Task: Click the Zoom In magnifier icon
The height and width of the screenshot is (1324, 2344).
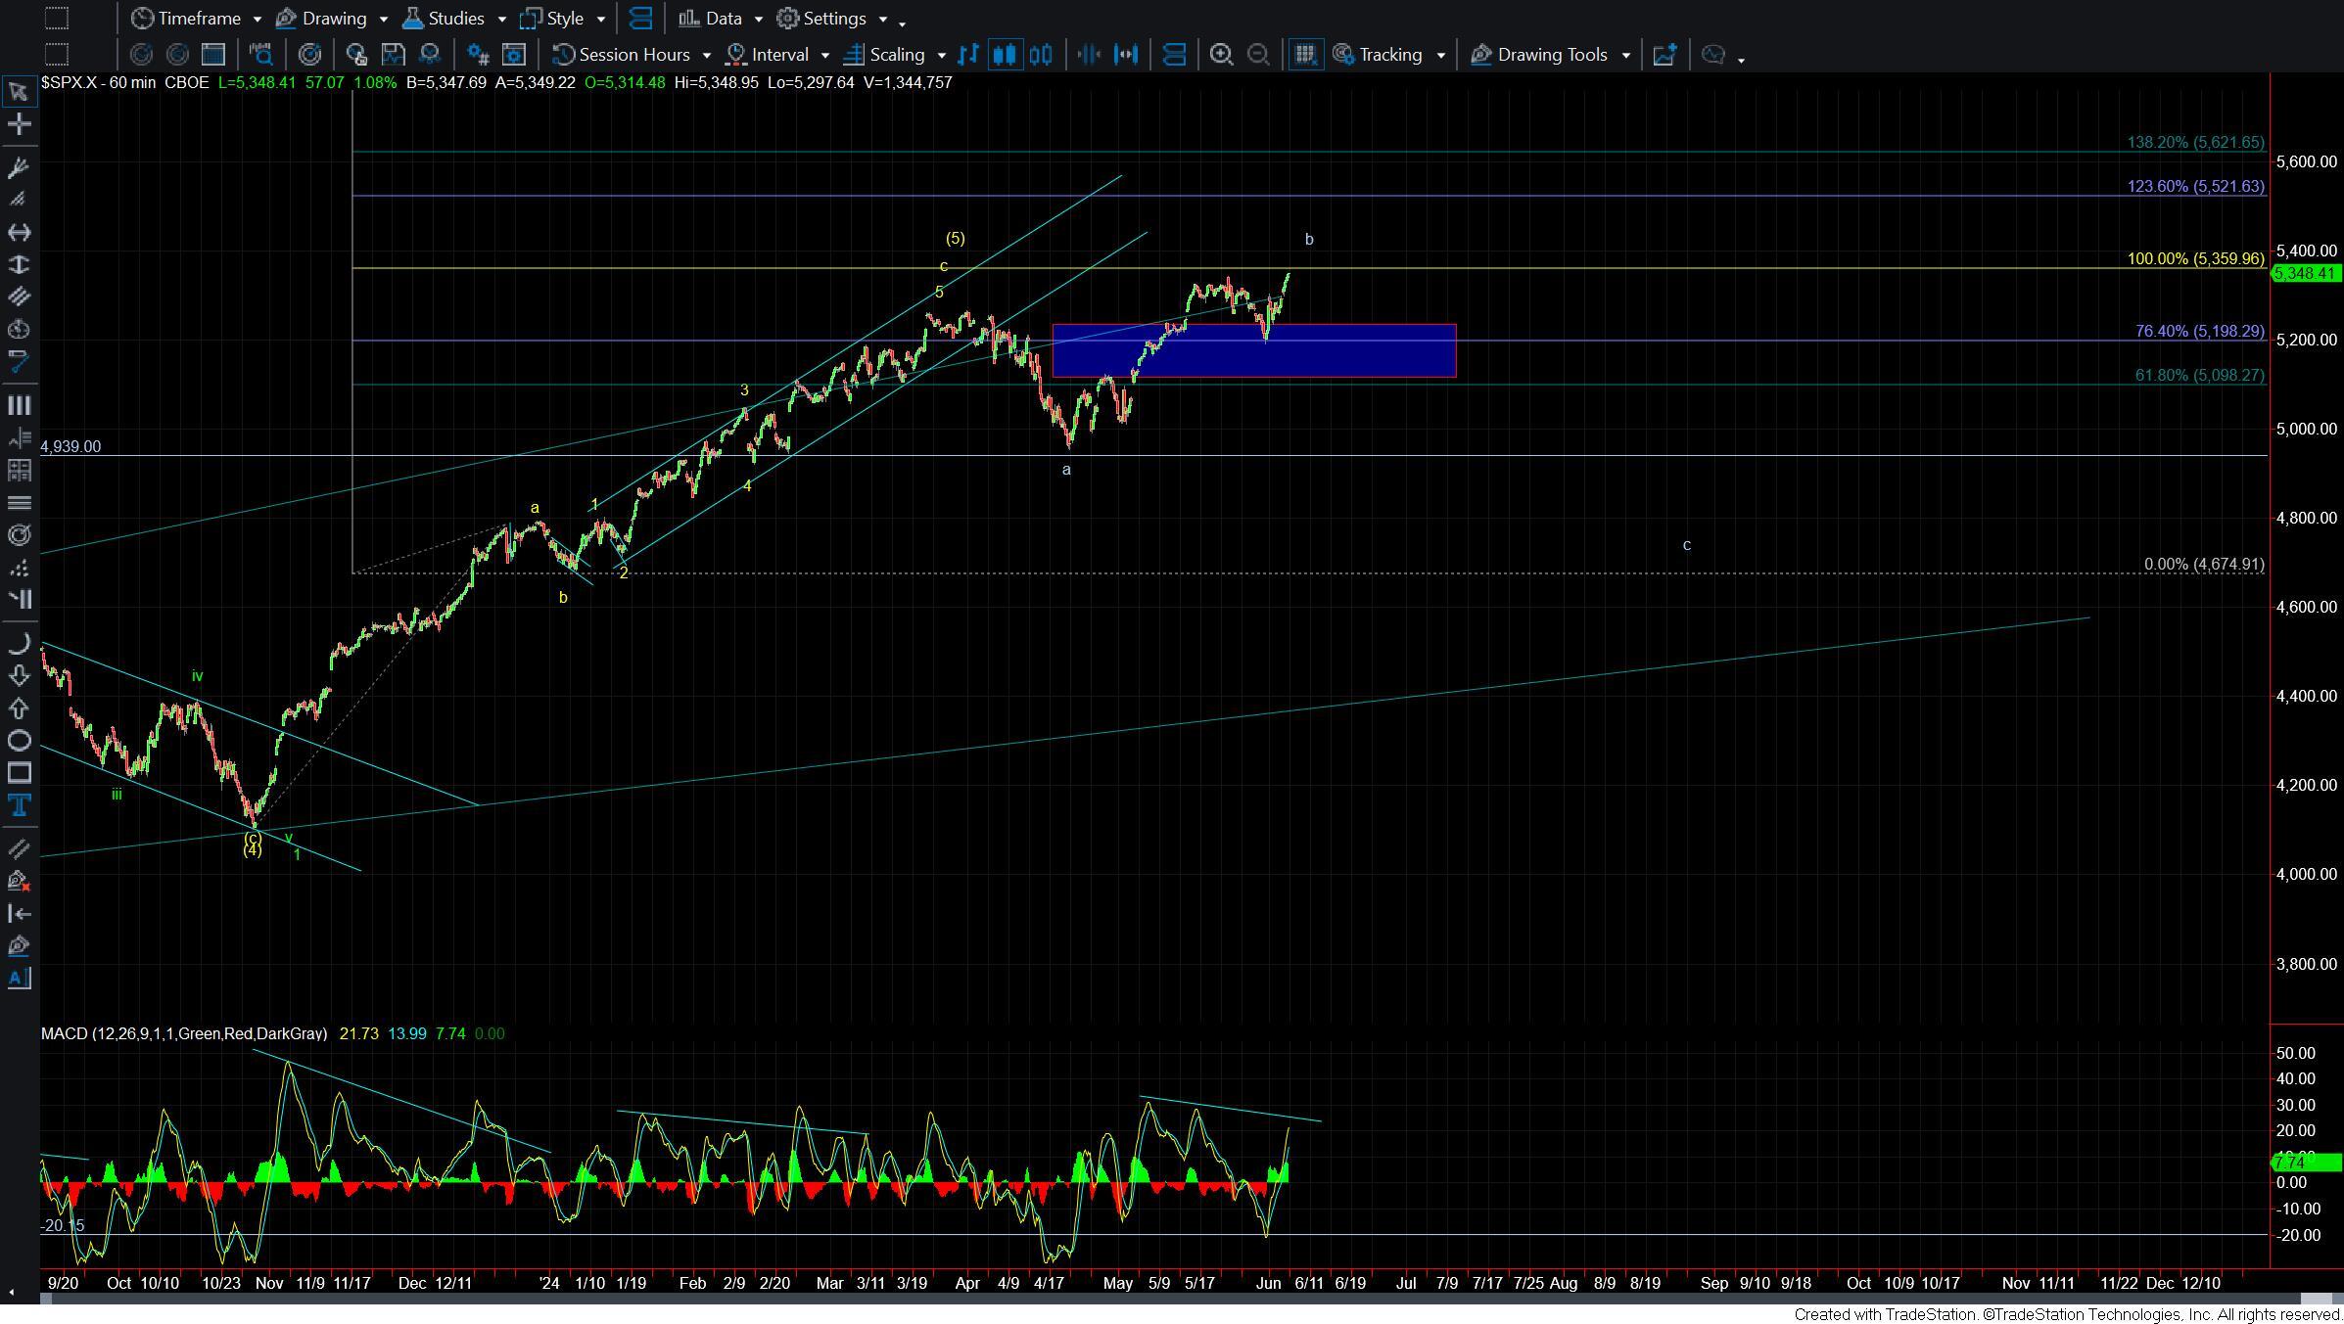Action: [x=1221, y=55]
